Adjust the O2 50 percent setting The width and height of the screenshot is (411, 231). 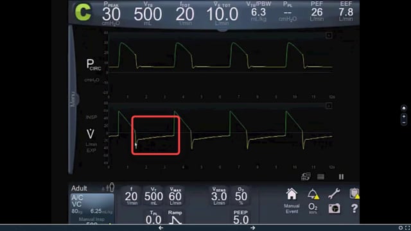[x=241, y=196]
